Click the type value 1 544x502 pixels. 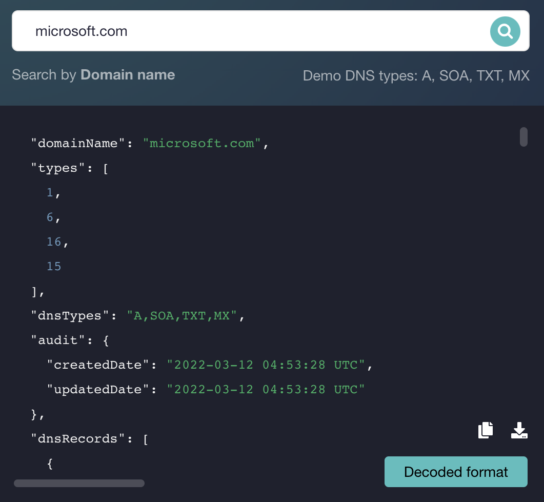pos(50,192)
